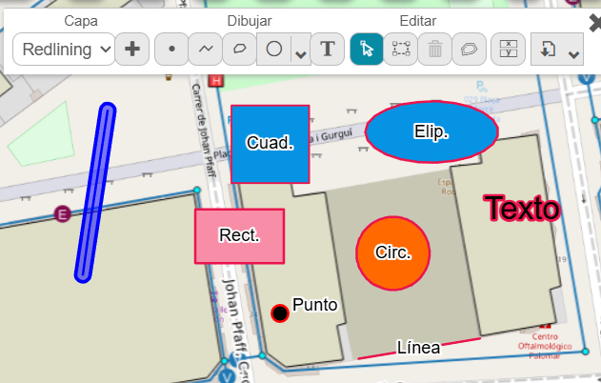Click the add new layer plus button
601x383 pixels.
132,50
